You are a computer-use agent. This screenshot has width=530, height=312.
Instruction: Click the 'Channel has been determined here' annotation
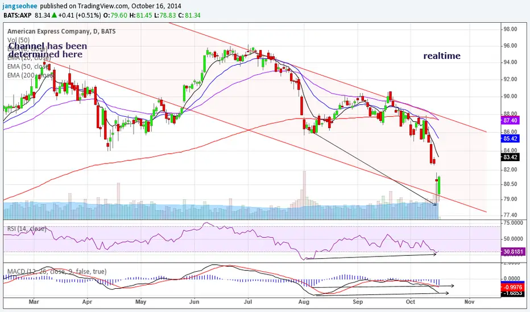(48, 50)
